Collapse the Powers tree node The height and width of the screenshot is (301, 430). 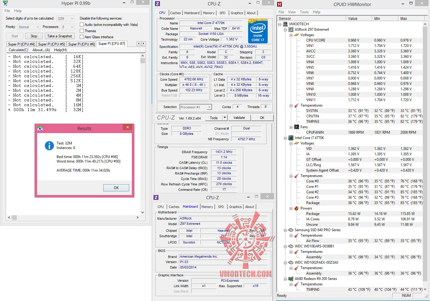click(x=291, y=208)
